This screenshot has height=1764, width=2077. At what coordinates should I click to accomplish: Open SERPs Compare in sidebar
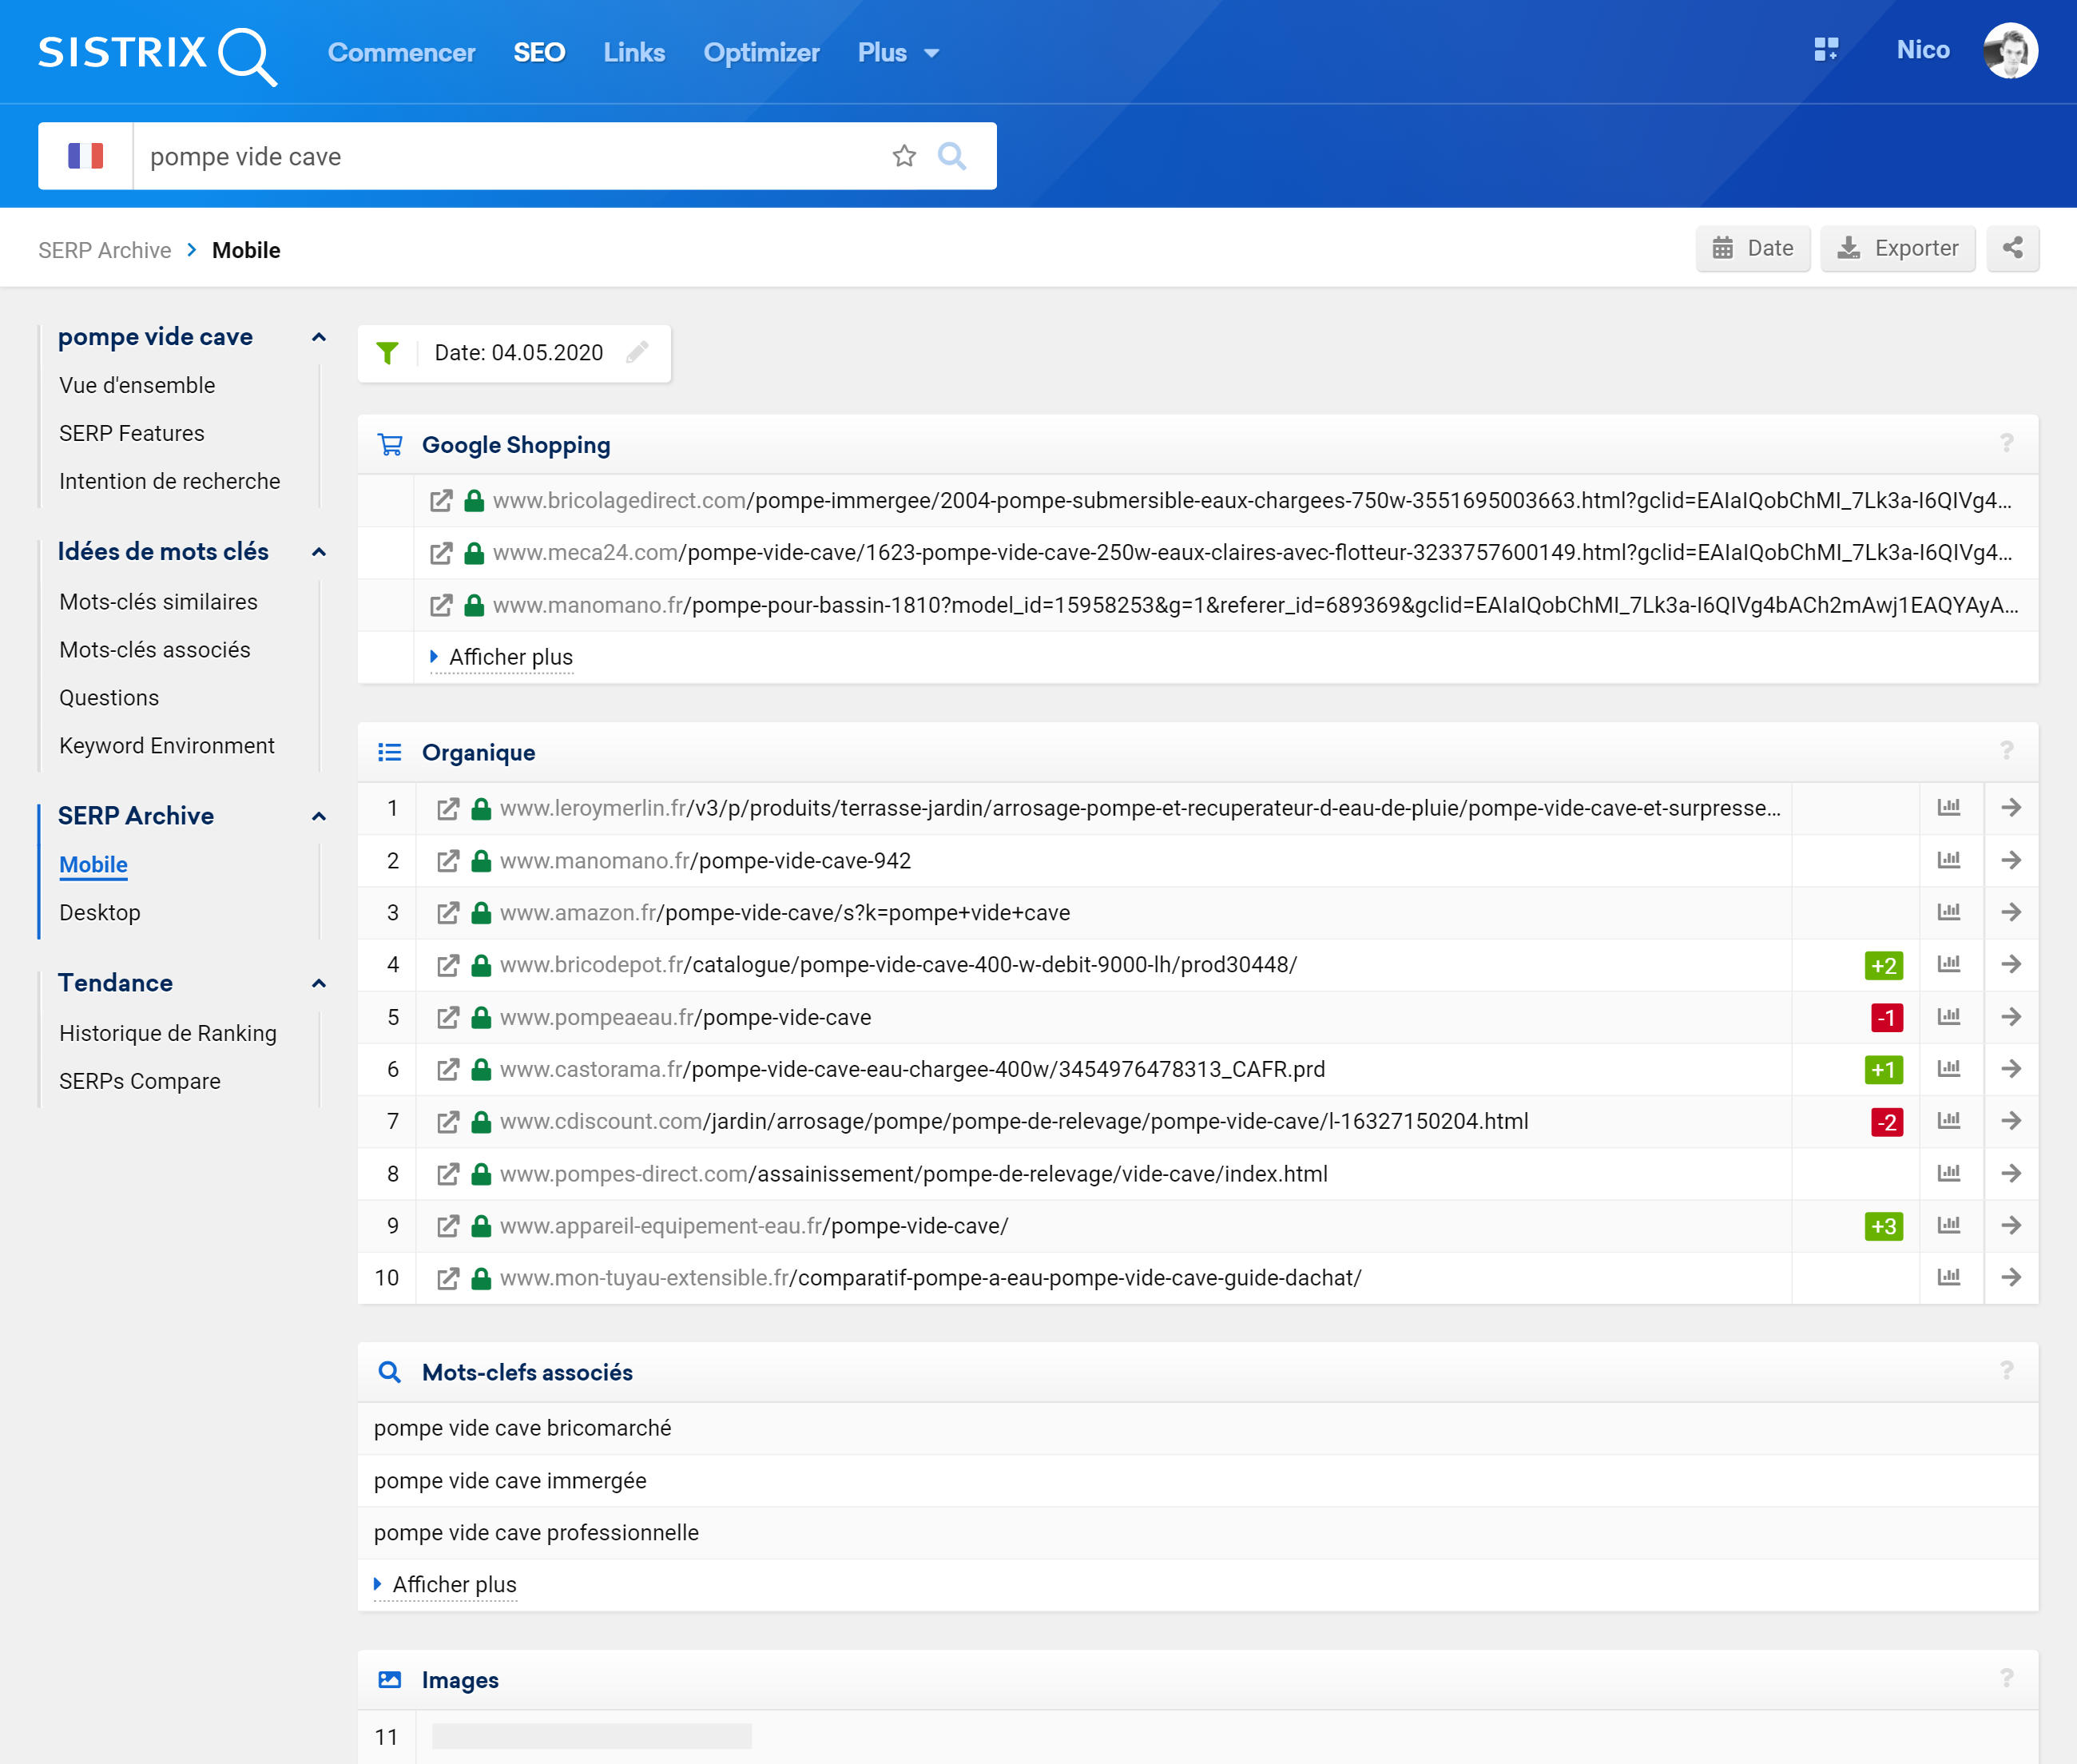pyautogui.click(x=140, y=1081)
